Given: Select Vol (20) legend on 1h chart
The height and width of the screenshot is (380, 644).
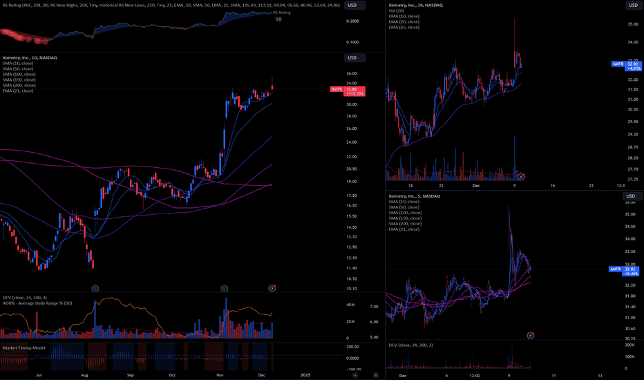Looking at the screenshot, I should [x=397, y=10].
